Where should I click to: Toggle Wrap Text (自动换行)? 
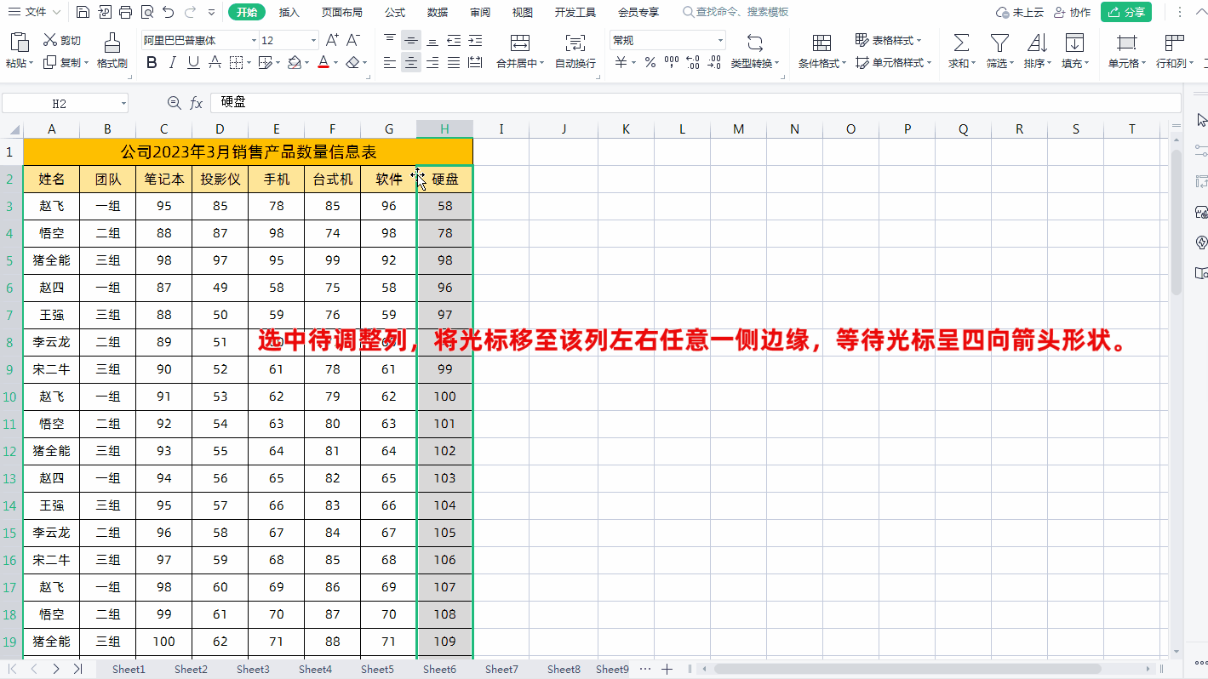[575, 51]
